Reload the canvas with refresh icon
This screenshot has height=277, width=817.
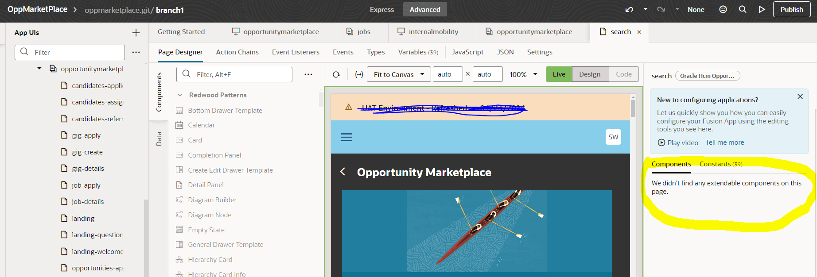[336, 74]
